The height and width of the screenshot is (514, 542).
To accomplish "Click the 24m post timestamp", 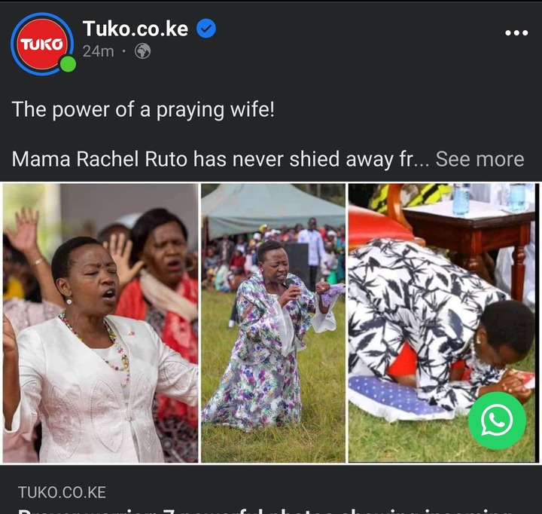I will (98, 51).
